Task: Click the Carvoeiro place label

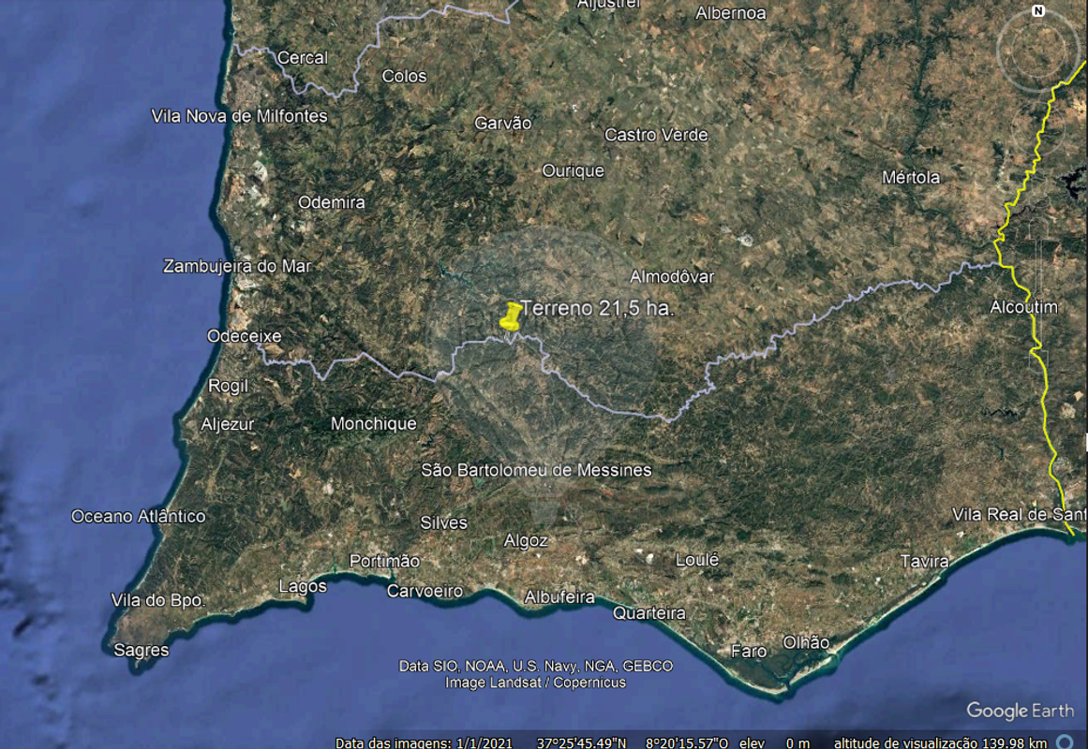Action: click(425, 591)
